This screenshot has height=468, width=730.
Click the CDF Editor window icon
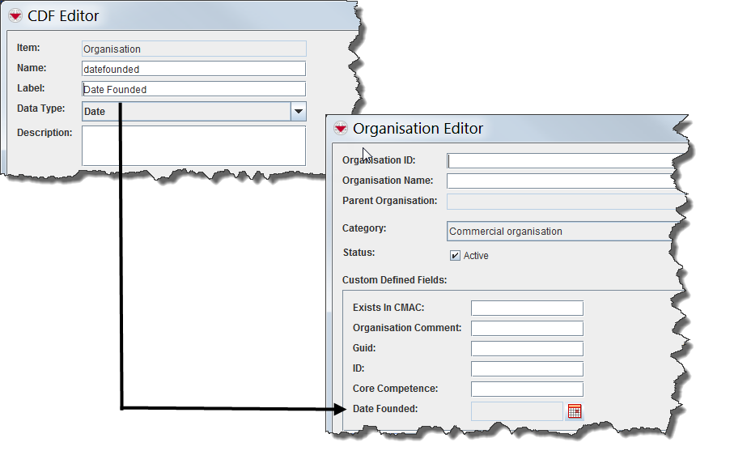coord(15,15)
